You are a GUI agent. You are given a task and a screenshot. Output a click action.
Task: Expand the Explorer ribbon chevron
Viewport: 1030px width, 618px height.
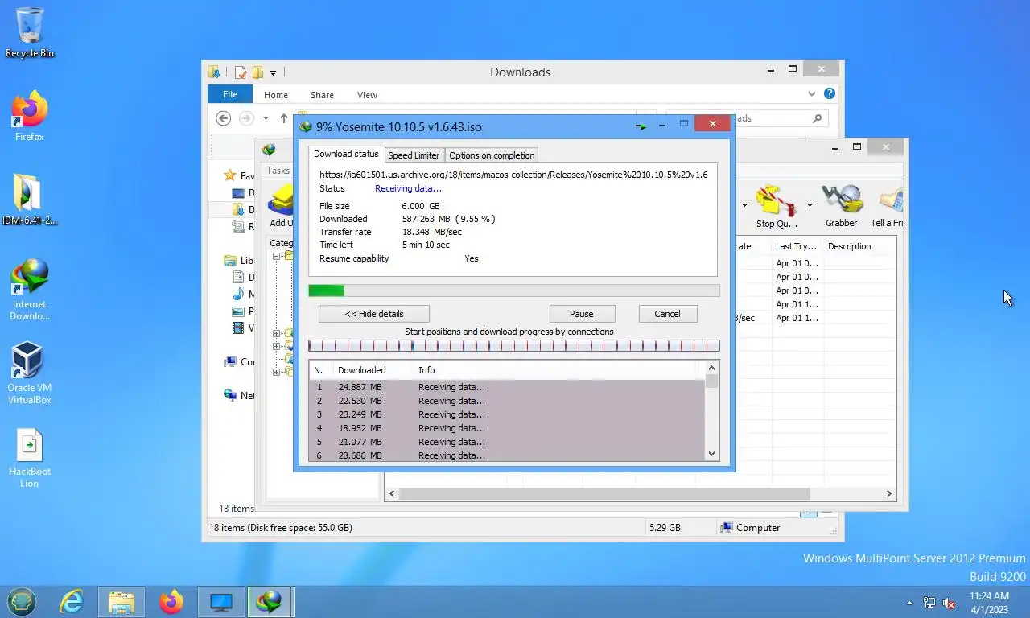tap(812, 94)
